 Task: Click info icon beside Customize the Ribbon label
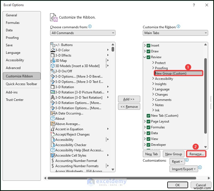[178, 26]
